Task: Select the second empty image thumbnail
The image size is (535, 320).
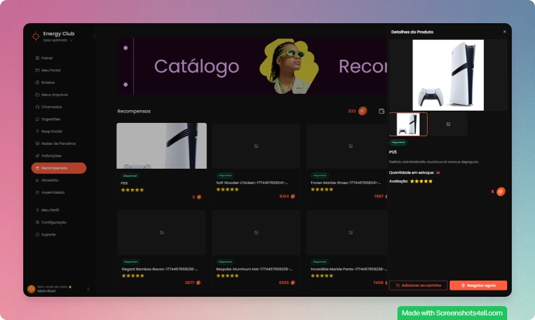Action: tap(448, 124)
